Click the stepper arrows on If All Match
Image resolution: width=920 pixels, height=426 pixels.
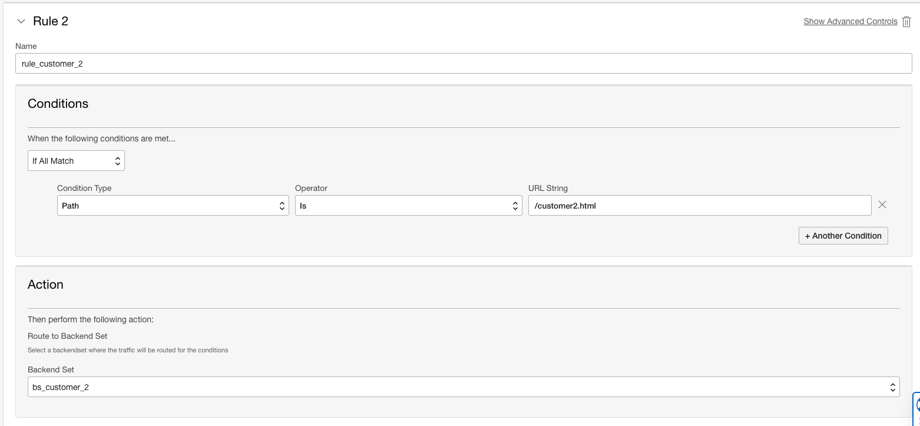(x=118, y=160)
